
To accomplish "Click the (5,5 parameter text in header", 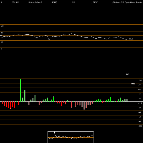I will [x=74, y=2].
